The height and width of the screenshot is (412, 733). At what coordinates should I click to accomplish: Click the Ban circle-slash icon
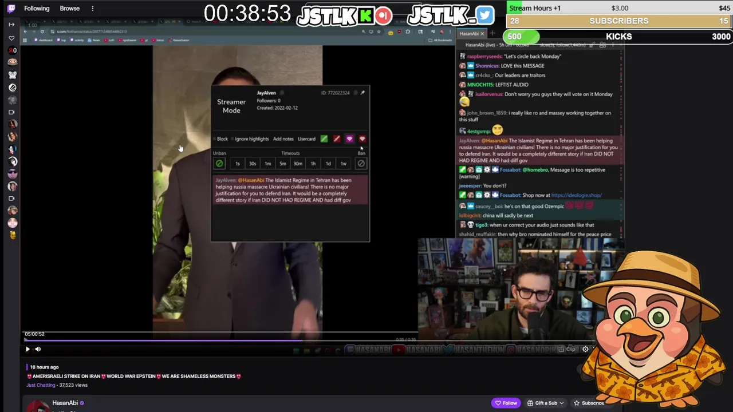pyautogui.click(x=361, y=164)
